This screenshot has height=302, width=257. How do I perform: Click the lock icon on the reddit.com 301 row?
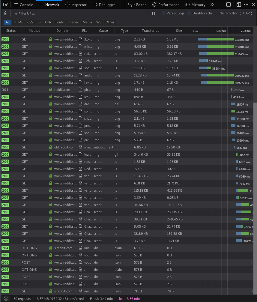[x=51, y=90]
